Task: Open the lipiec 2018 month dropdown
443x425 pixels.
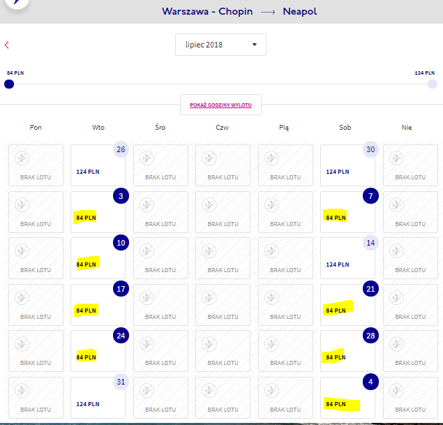Action: (x=220, y=45)
